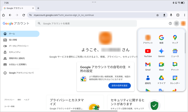Screen dimensions: 188x112
Task: Open profile avatar in page header
Action: pyautogui.click(x=183, y=23)
